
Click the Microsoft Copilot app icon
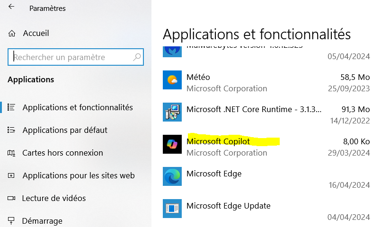172,144
